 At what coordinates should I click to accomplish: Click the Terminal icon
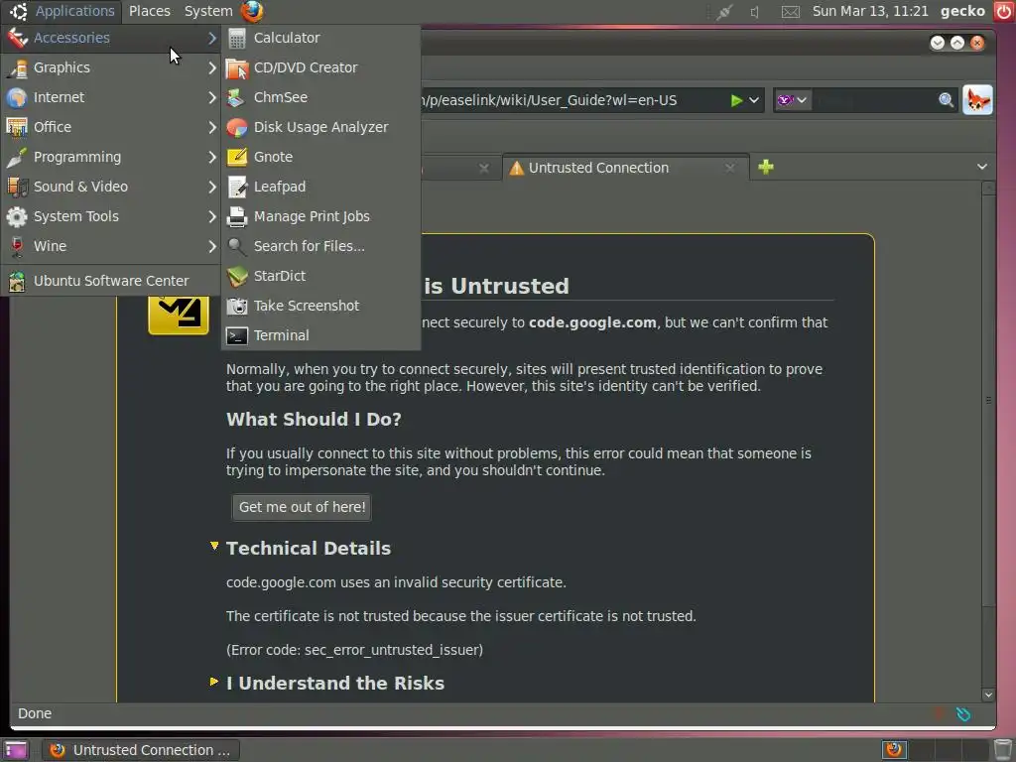pos(237,335)
